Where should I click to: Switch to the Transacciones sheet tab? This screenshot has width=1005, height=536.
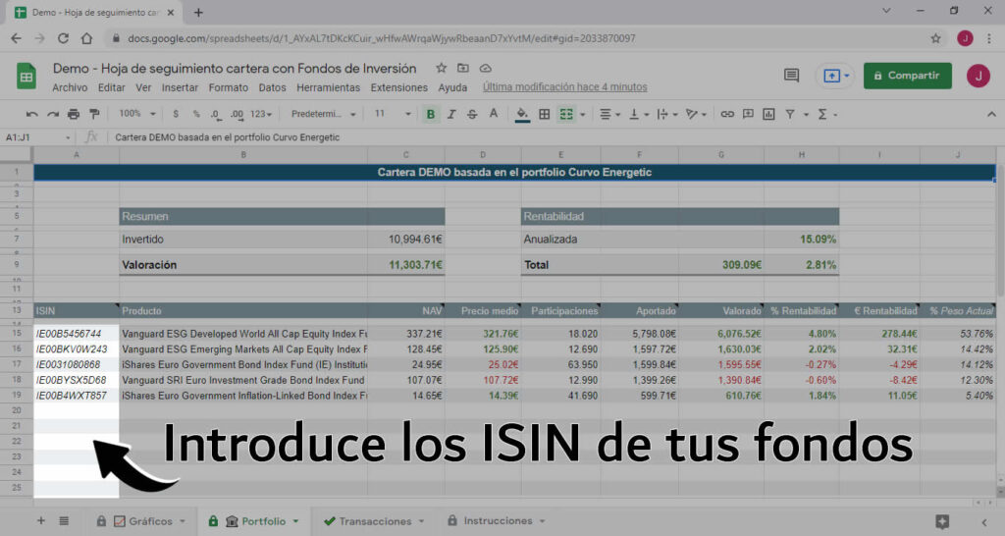[375, 521]
